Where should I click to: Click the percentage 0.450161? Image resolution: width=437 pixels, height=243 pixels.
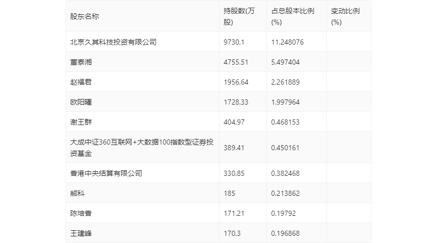[285, 148]
